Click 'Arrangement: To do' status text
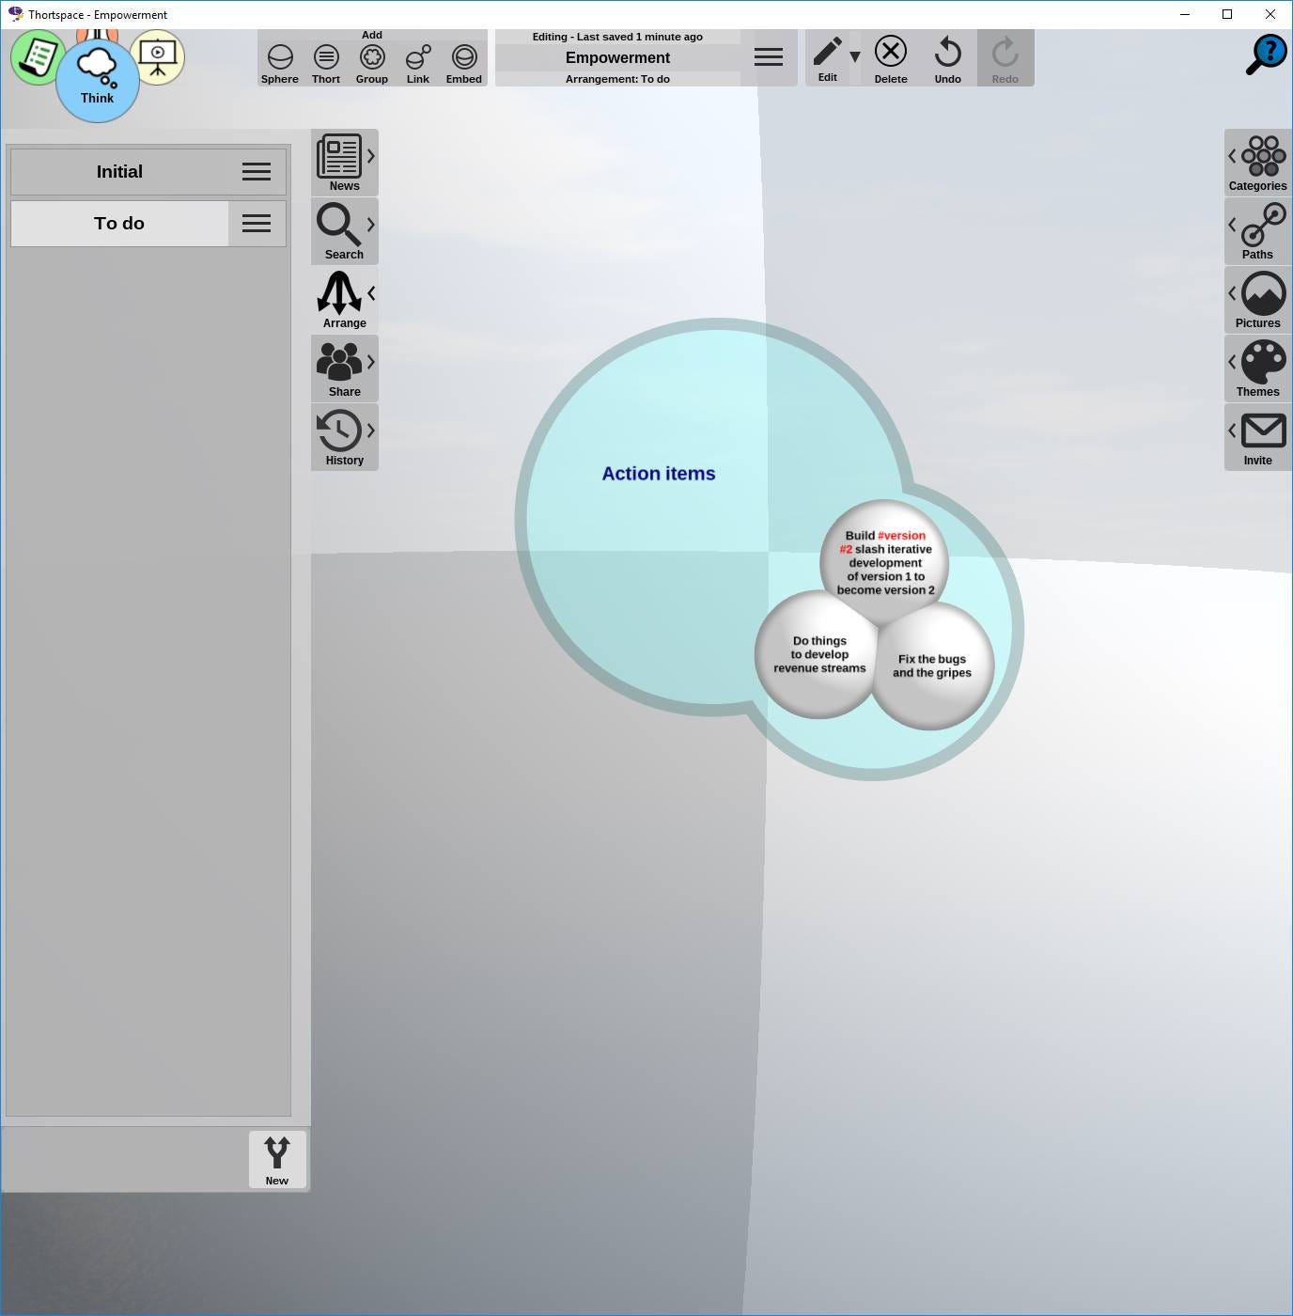Image resolution: width=1293 pixels, height=1316 pixels. (617, 79)
